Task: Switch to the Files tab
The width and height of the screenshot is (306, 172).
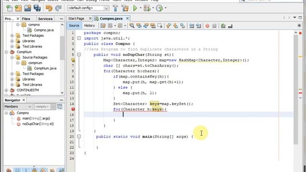Action: 26,19
